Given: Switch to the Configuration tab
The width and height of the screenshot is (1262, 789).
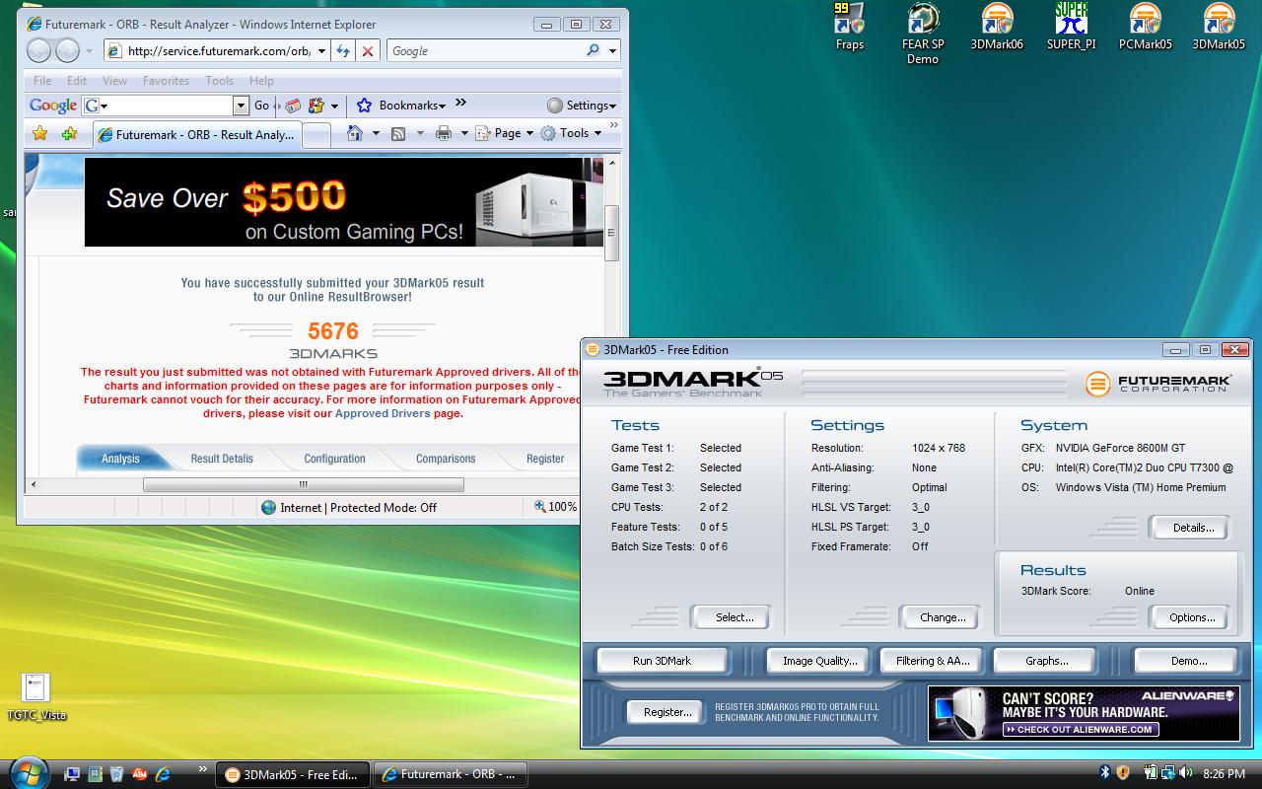Looking at the screenshot, I should point(334,459).
